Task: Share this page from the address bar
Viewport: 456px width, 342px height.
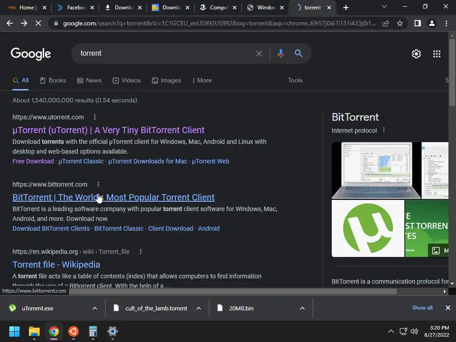Action: [386, 23]
